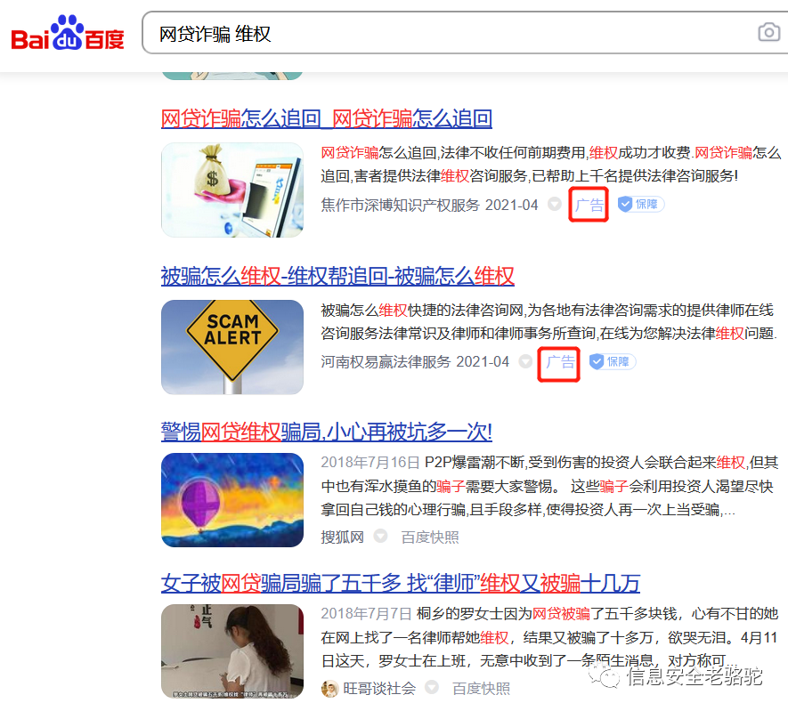Click SCAM ALERT sign thumbnail

point(232,347)
